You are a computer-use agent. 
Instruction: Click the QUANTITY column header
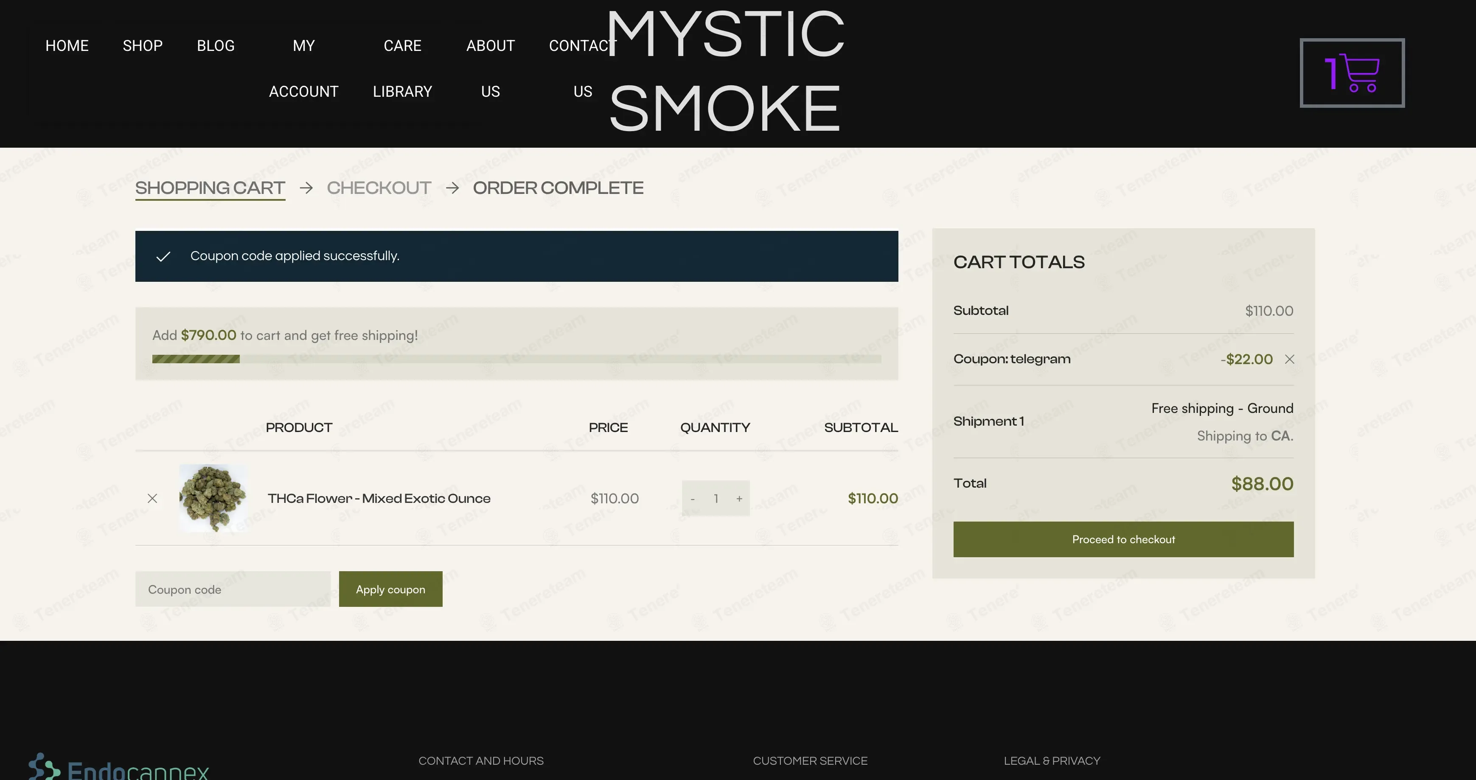pos(715,427)
